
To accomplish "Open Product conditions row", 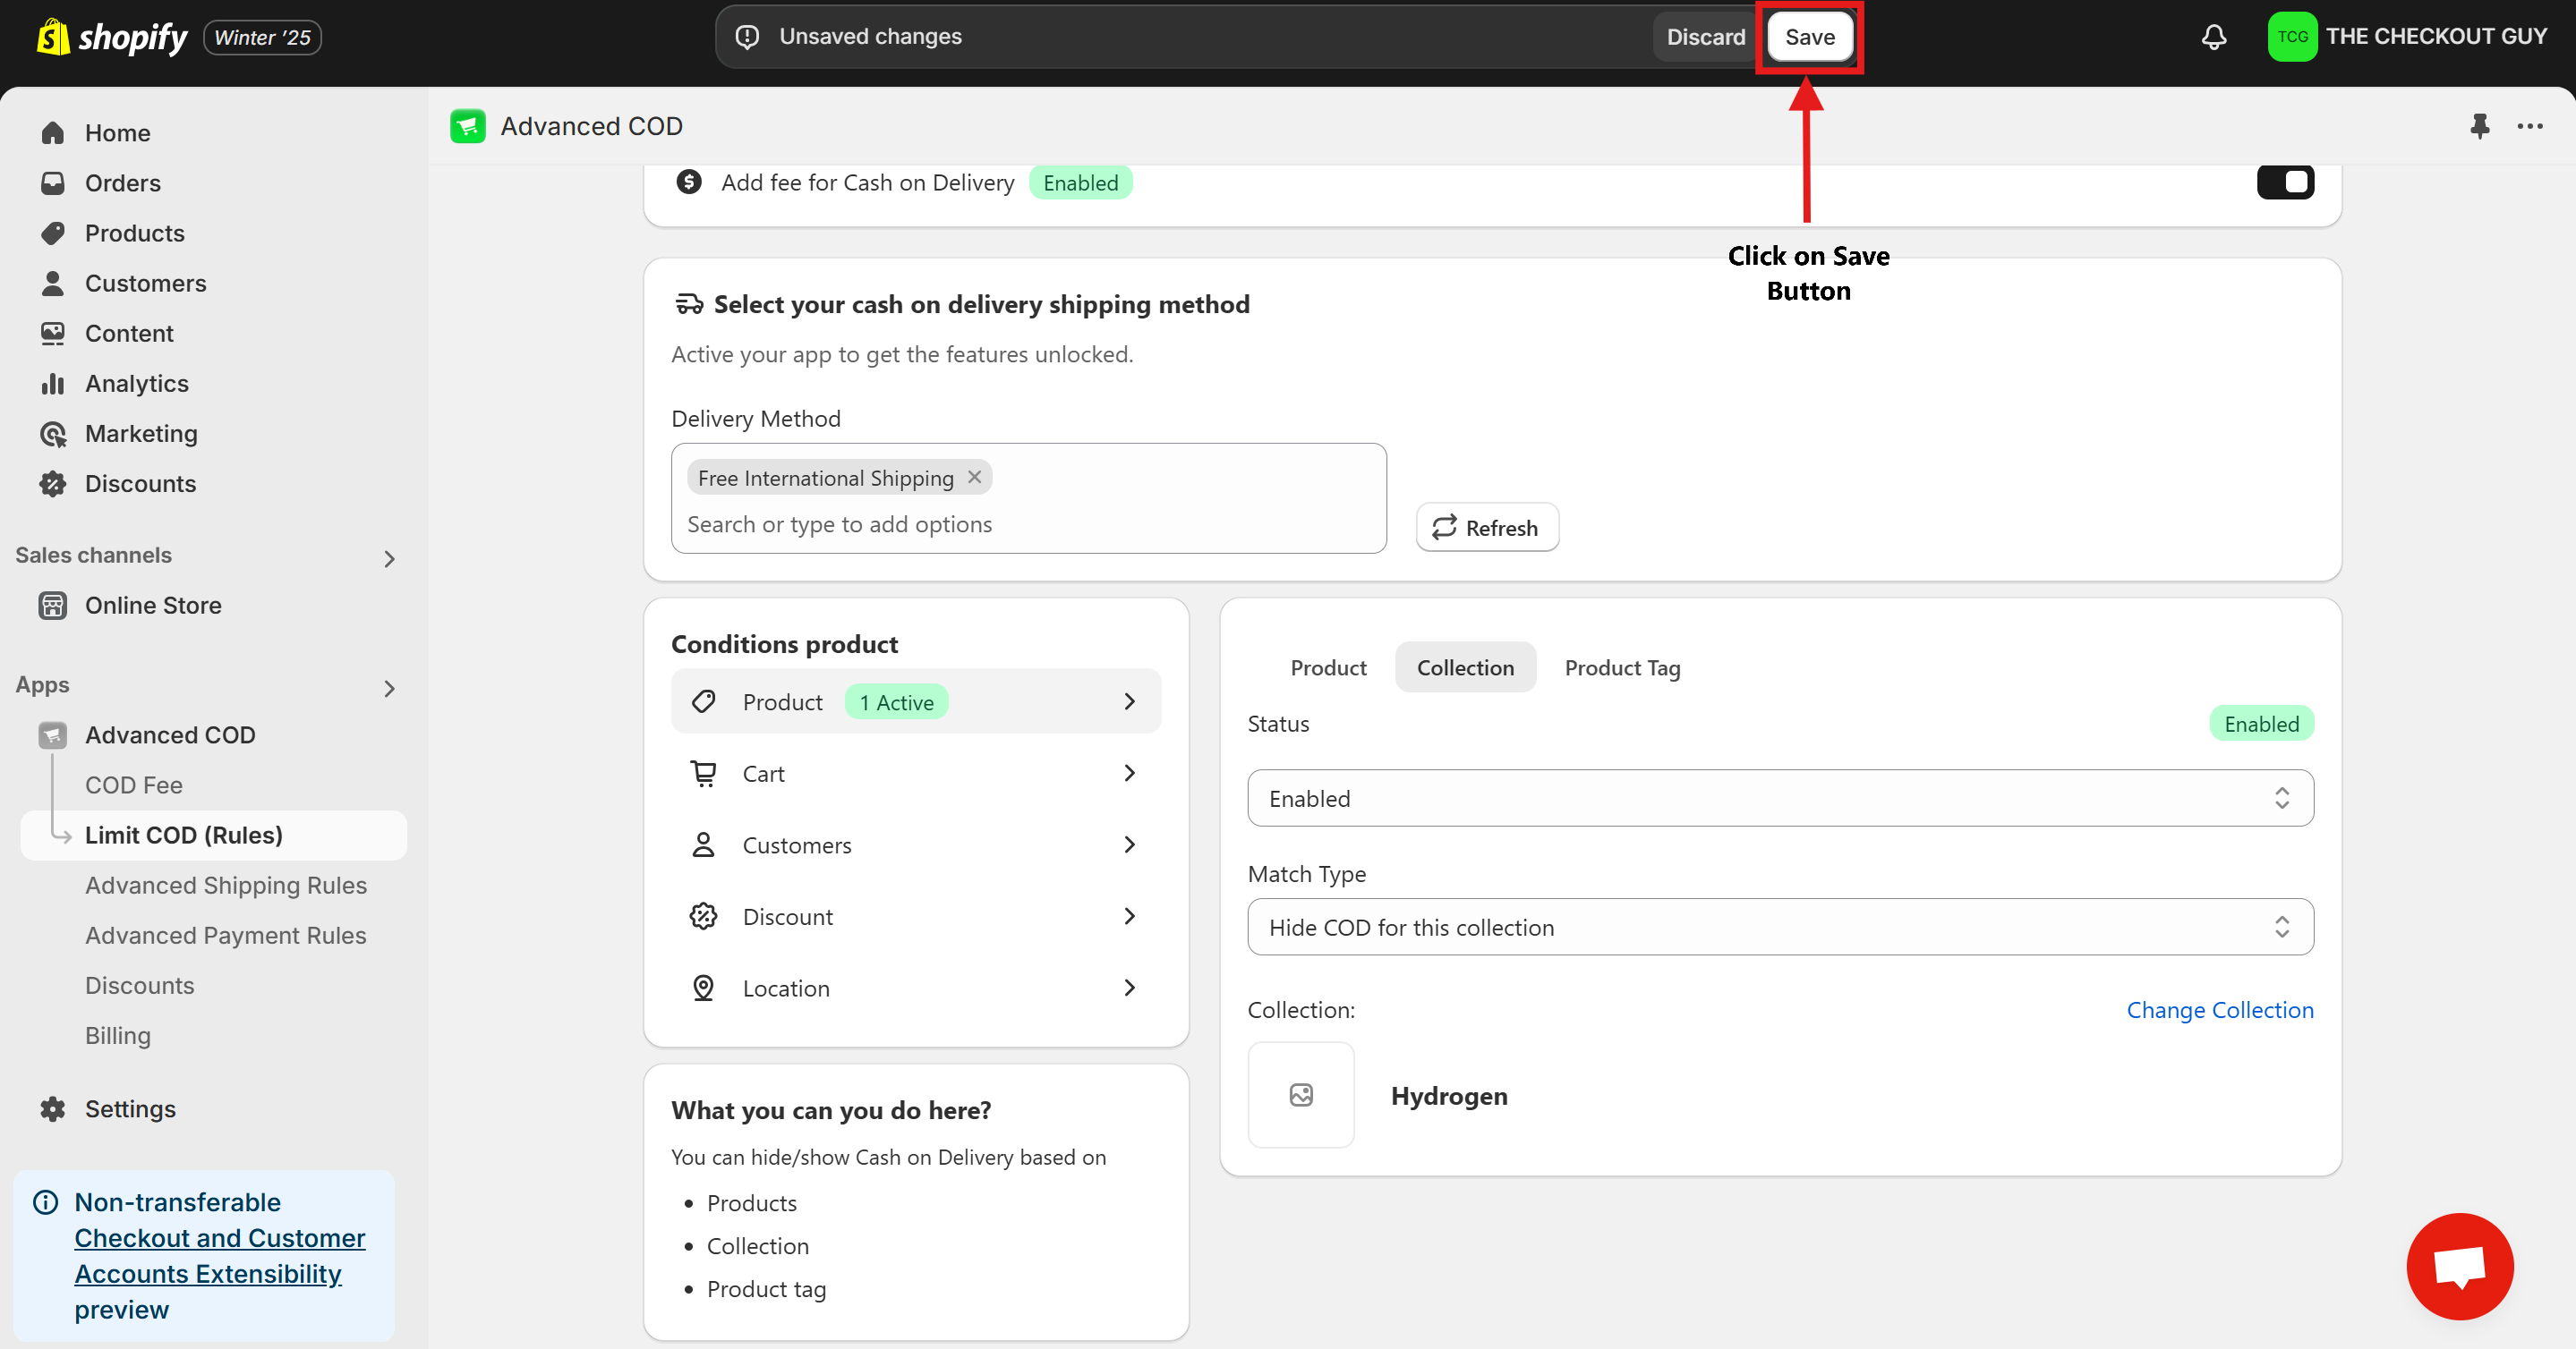I will (x=916, y=701).
